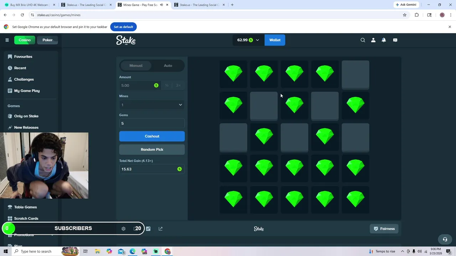
Task: Switch to Casino mode
Action: 25,40
